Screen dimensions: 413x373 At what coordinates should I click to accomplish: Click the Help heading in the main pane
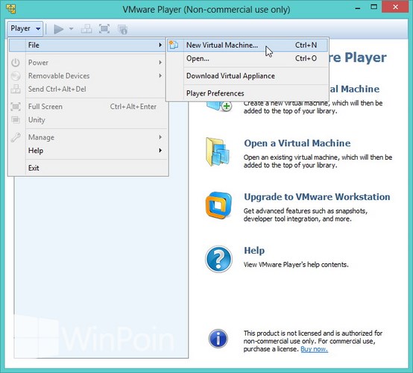point(254,251)
